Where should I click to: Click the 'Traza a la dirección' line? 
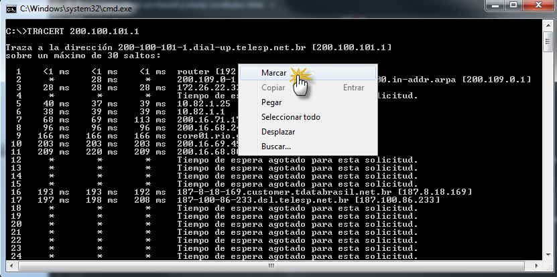[x=198, y=48]
